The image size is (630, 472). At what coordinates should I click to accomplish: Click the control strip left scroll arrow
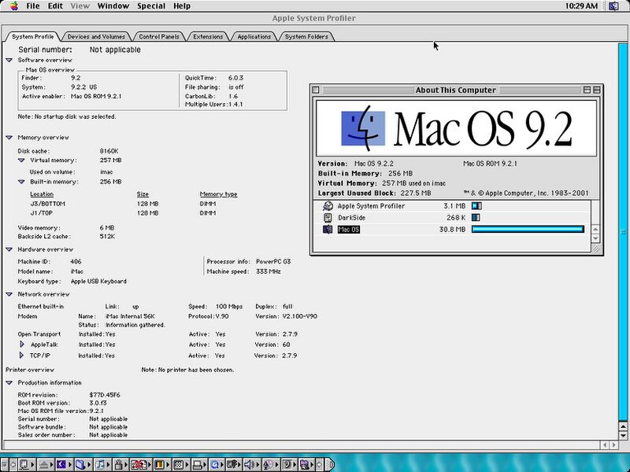pyautogui.click(x=13, y=465)
